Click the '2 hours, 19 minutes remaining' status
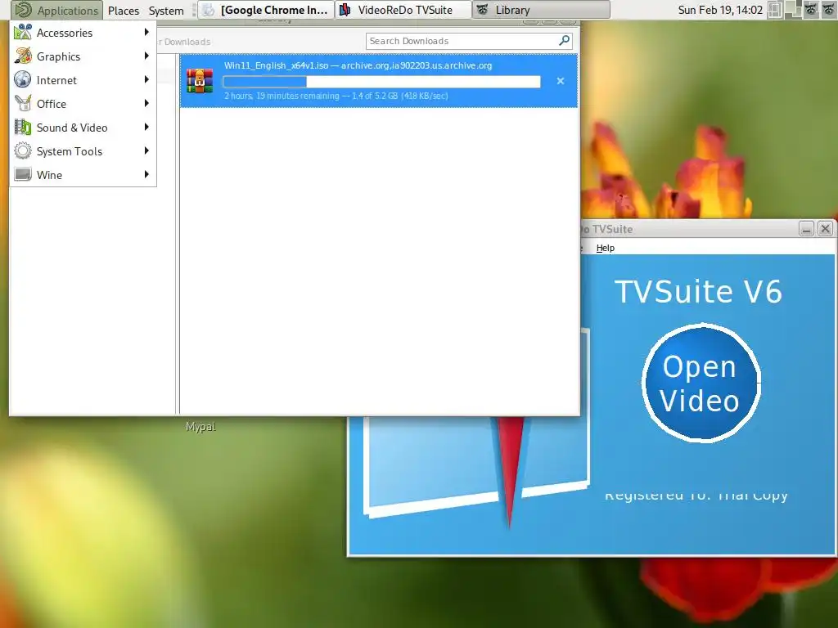This screenshot has height=628, width=838. [x=282, y=96]
